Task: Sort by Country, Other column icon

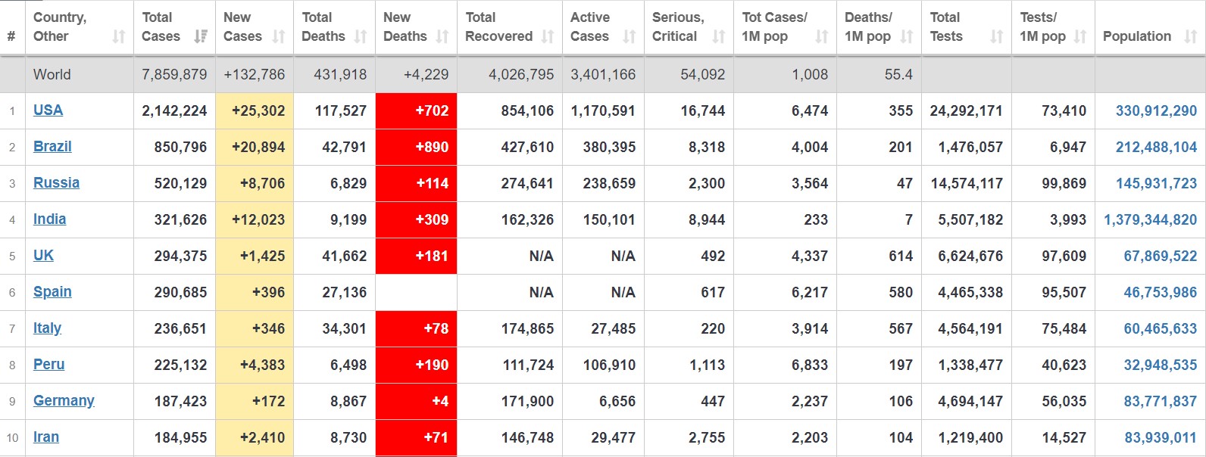Action: [x=119, y=36]
